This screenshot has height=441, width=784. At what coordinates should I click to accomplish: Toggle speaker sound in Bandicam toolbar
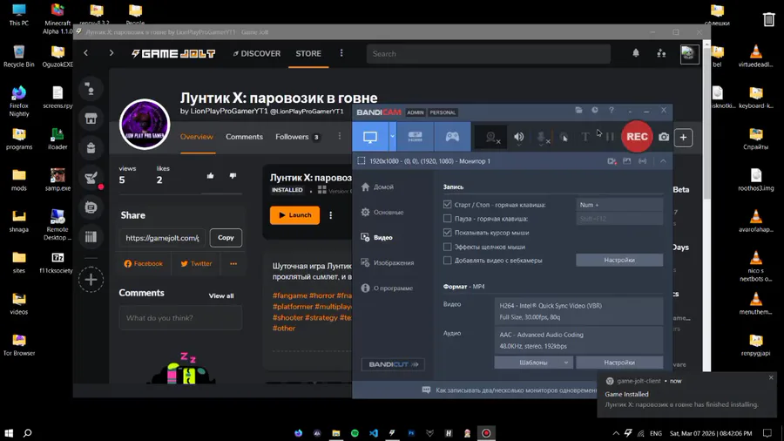click(519, 137)
